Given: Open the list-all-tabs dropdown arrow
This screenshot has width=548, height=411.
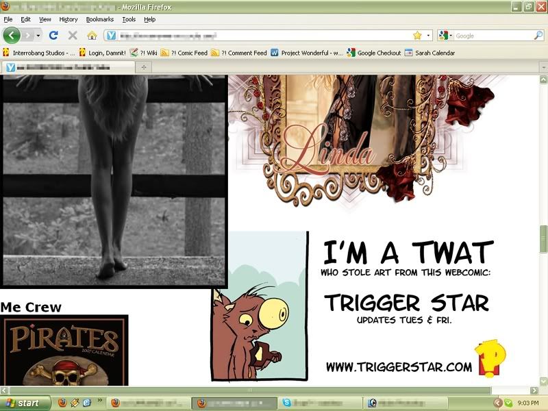Looking at the screenshot, I should 543,67.
